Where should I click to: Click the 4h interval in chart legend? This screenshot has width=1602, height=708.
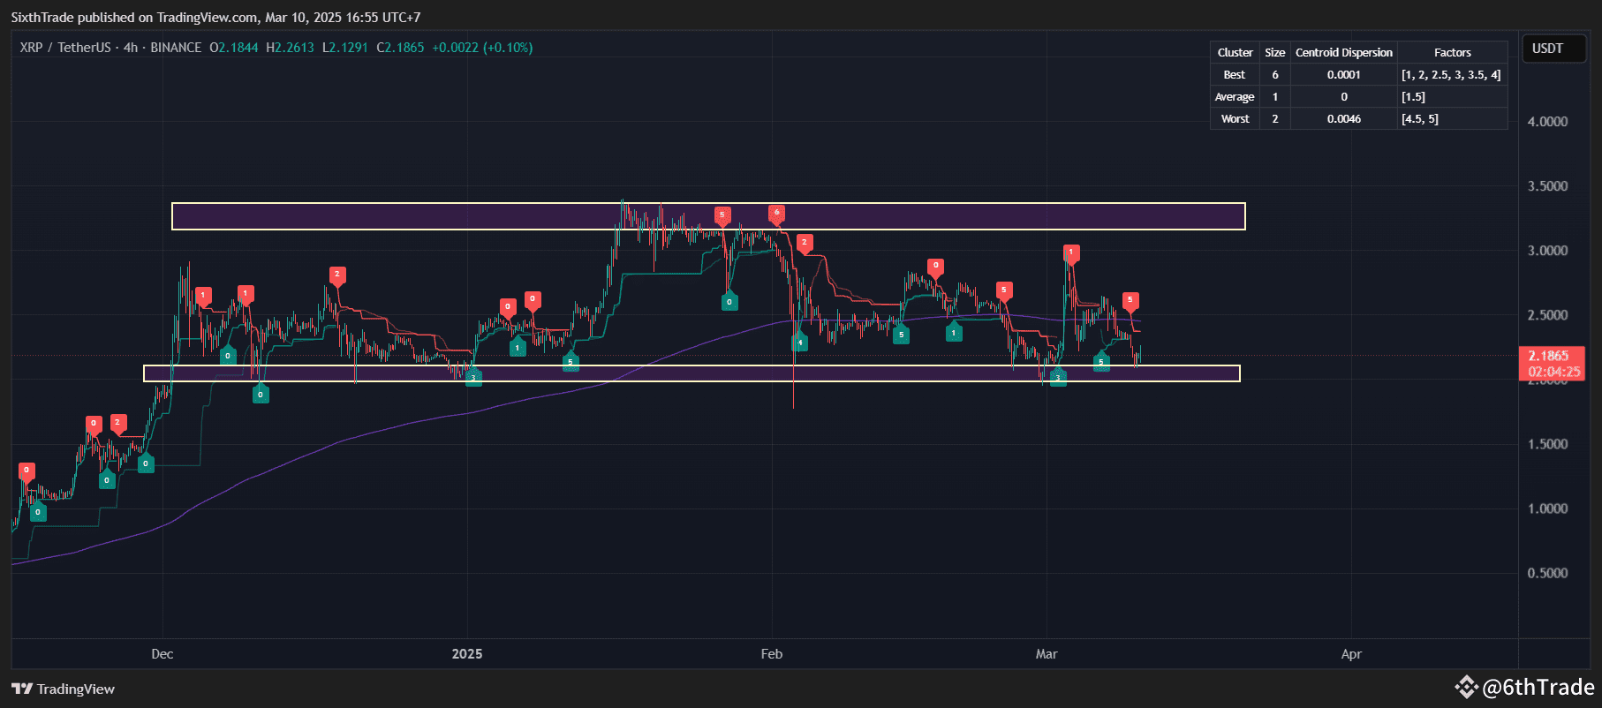(131, 48)
